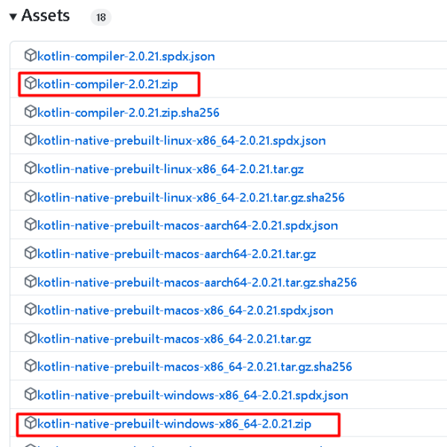Collapse the Assets section triangle

click(x=13, y=16)
